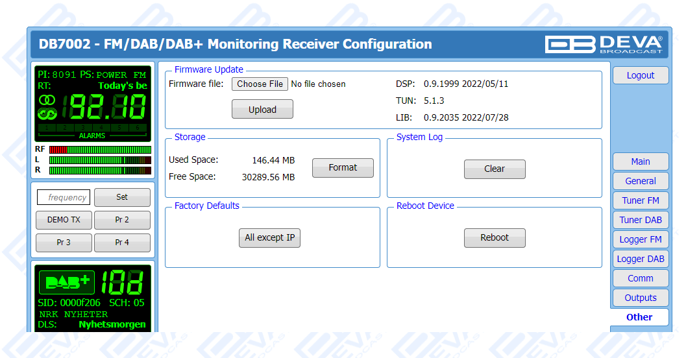Select preset Pr 3

point(64,243)
